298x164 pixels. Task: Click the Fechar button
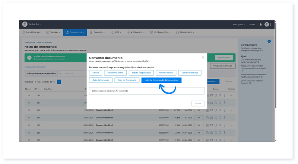click(x=198, y=104)
